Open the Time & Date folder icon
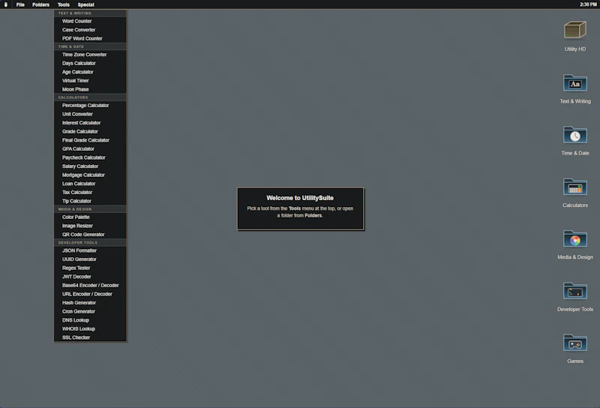Viewport: 600px width, 408px height. click(574, 135)
